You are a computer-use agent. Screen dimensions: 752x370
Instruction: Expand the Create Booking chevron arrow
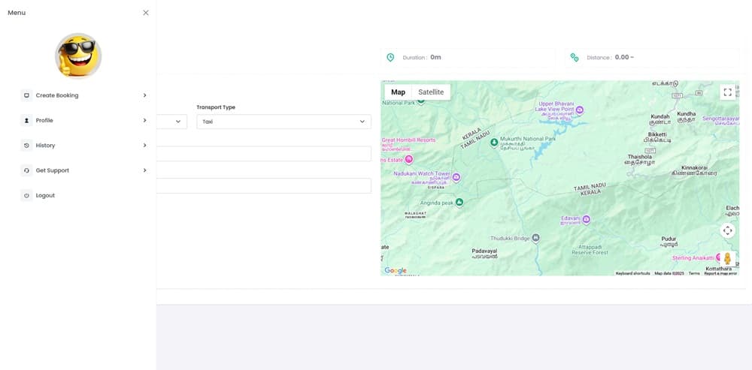pos(144,95)
